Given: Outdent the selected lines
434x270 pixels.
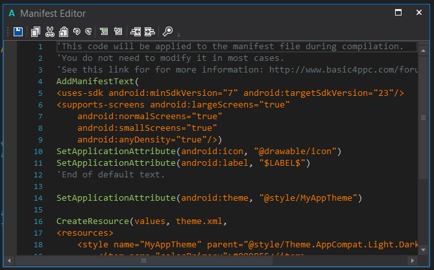Looking at the screenshot, I should [x=136, y=32].
